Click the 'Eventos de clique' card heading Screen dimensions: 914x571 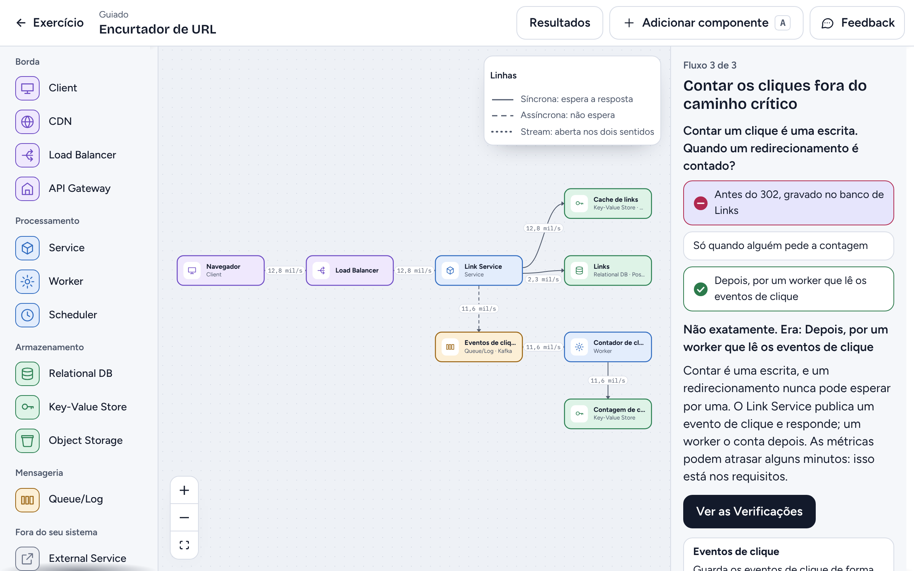pyautogui.click(x=736, y=551)
